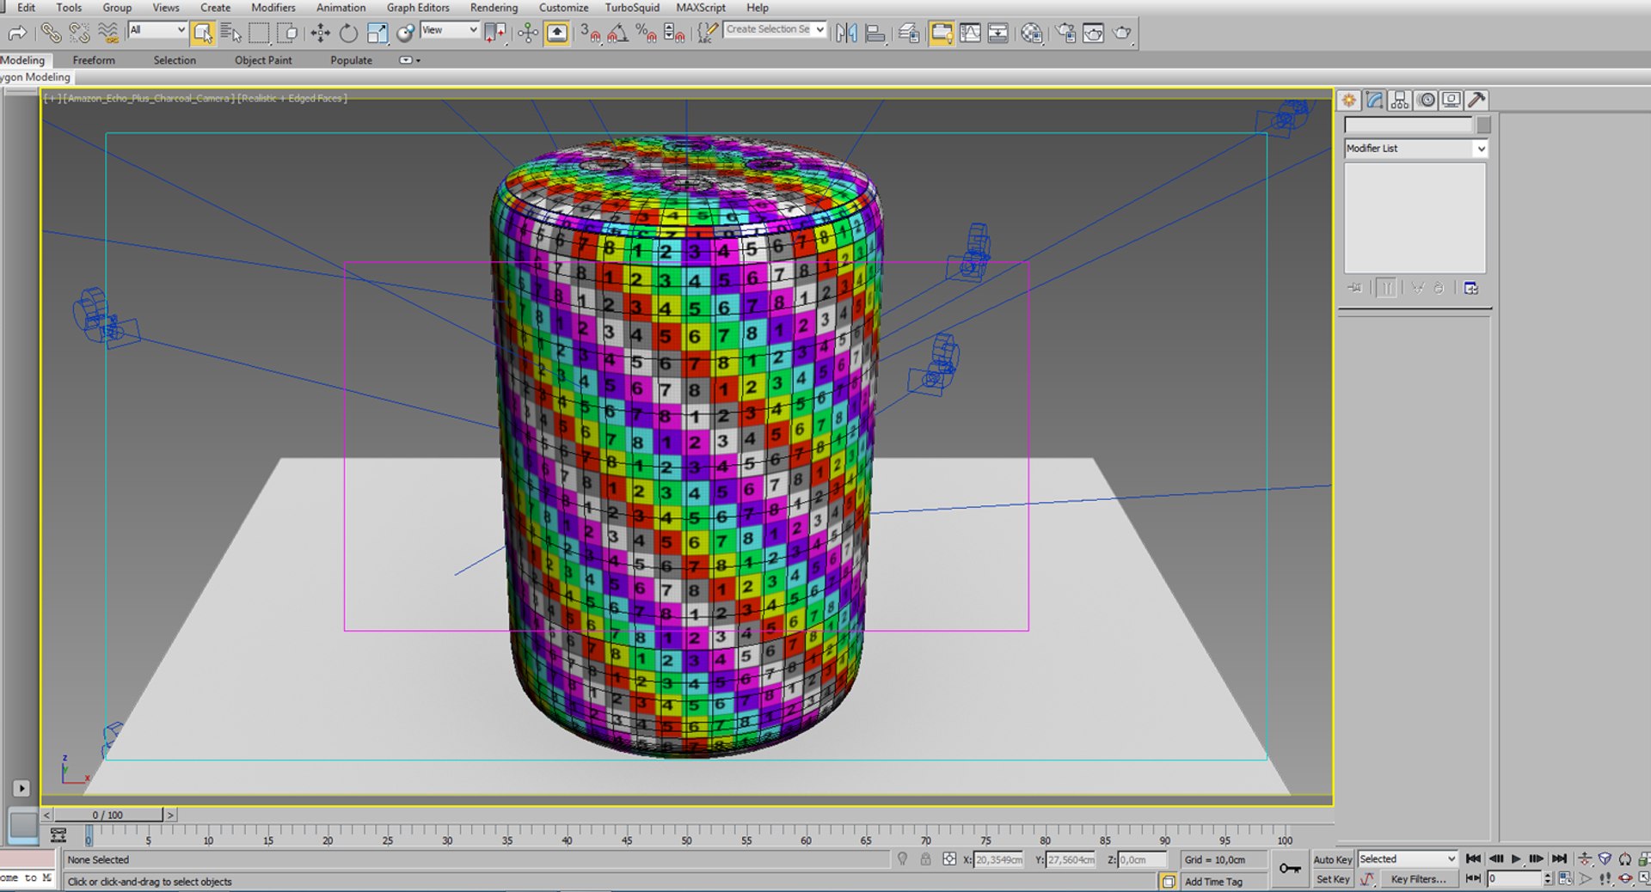This screenshot has width=1651, height=892.
Task: Open the Key Filters dialog button
Action: 1418,879
